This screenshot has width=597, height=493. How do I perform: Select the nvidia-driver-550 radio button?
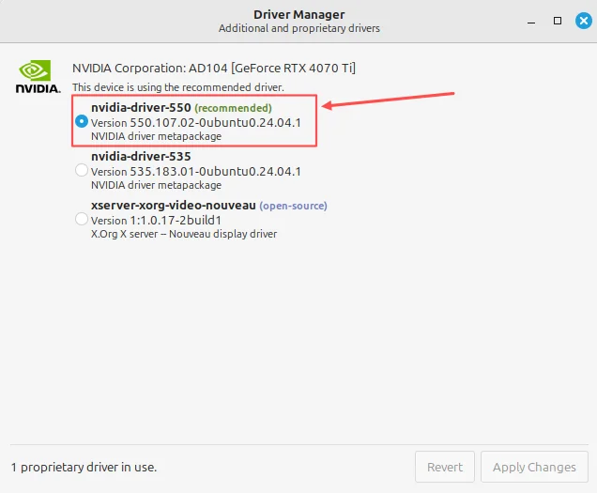pos(82,121)
